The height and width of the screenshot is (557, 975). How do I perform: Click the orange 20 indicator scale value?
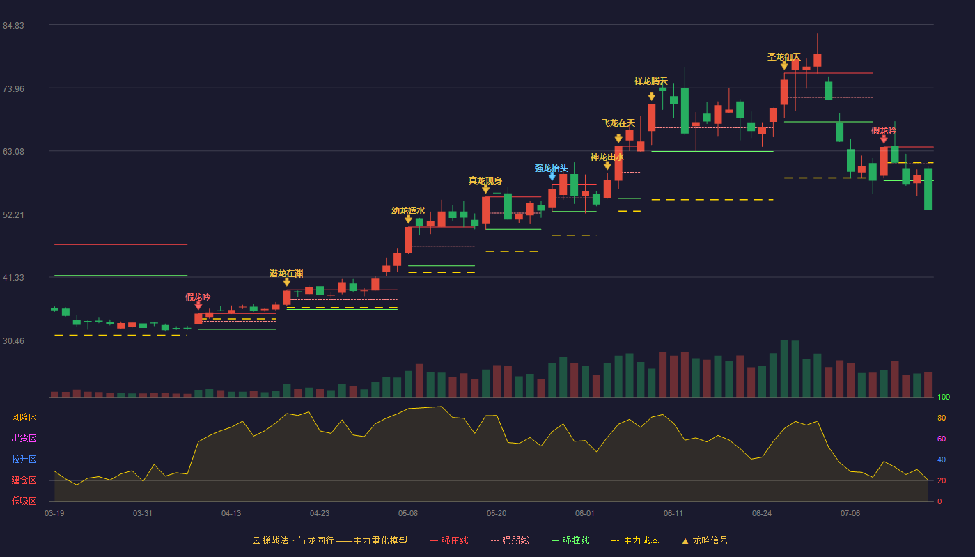point(942,480)
